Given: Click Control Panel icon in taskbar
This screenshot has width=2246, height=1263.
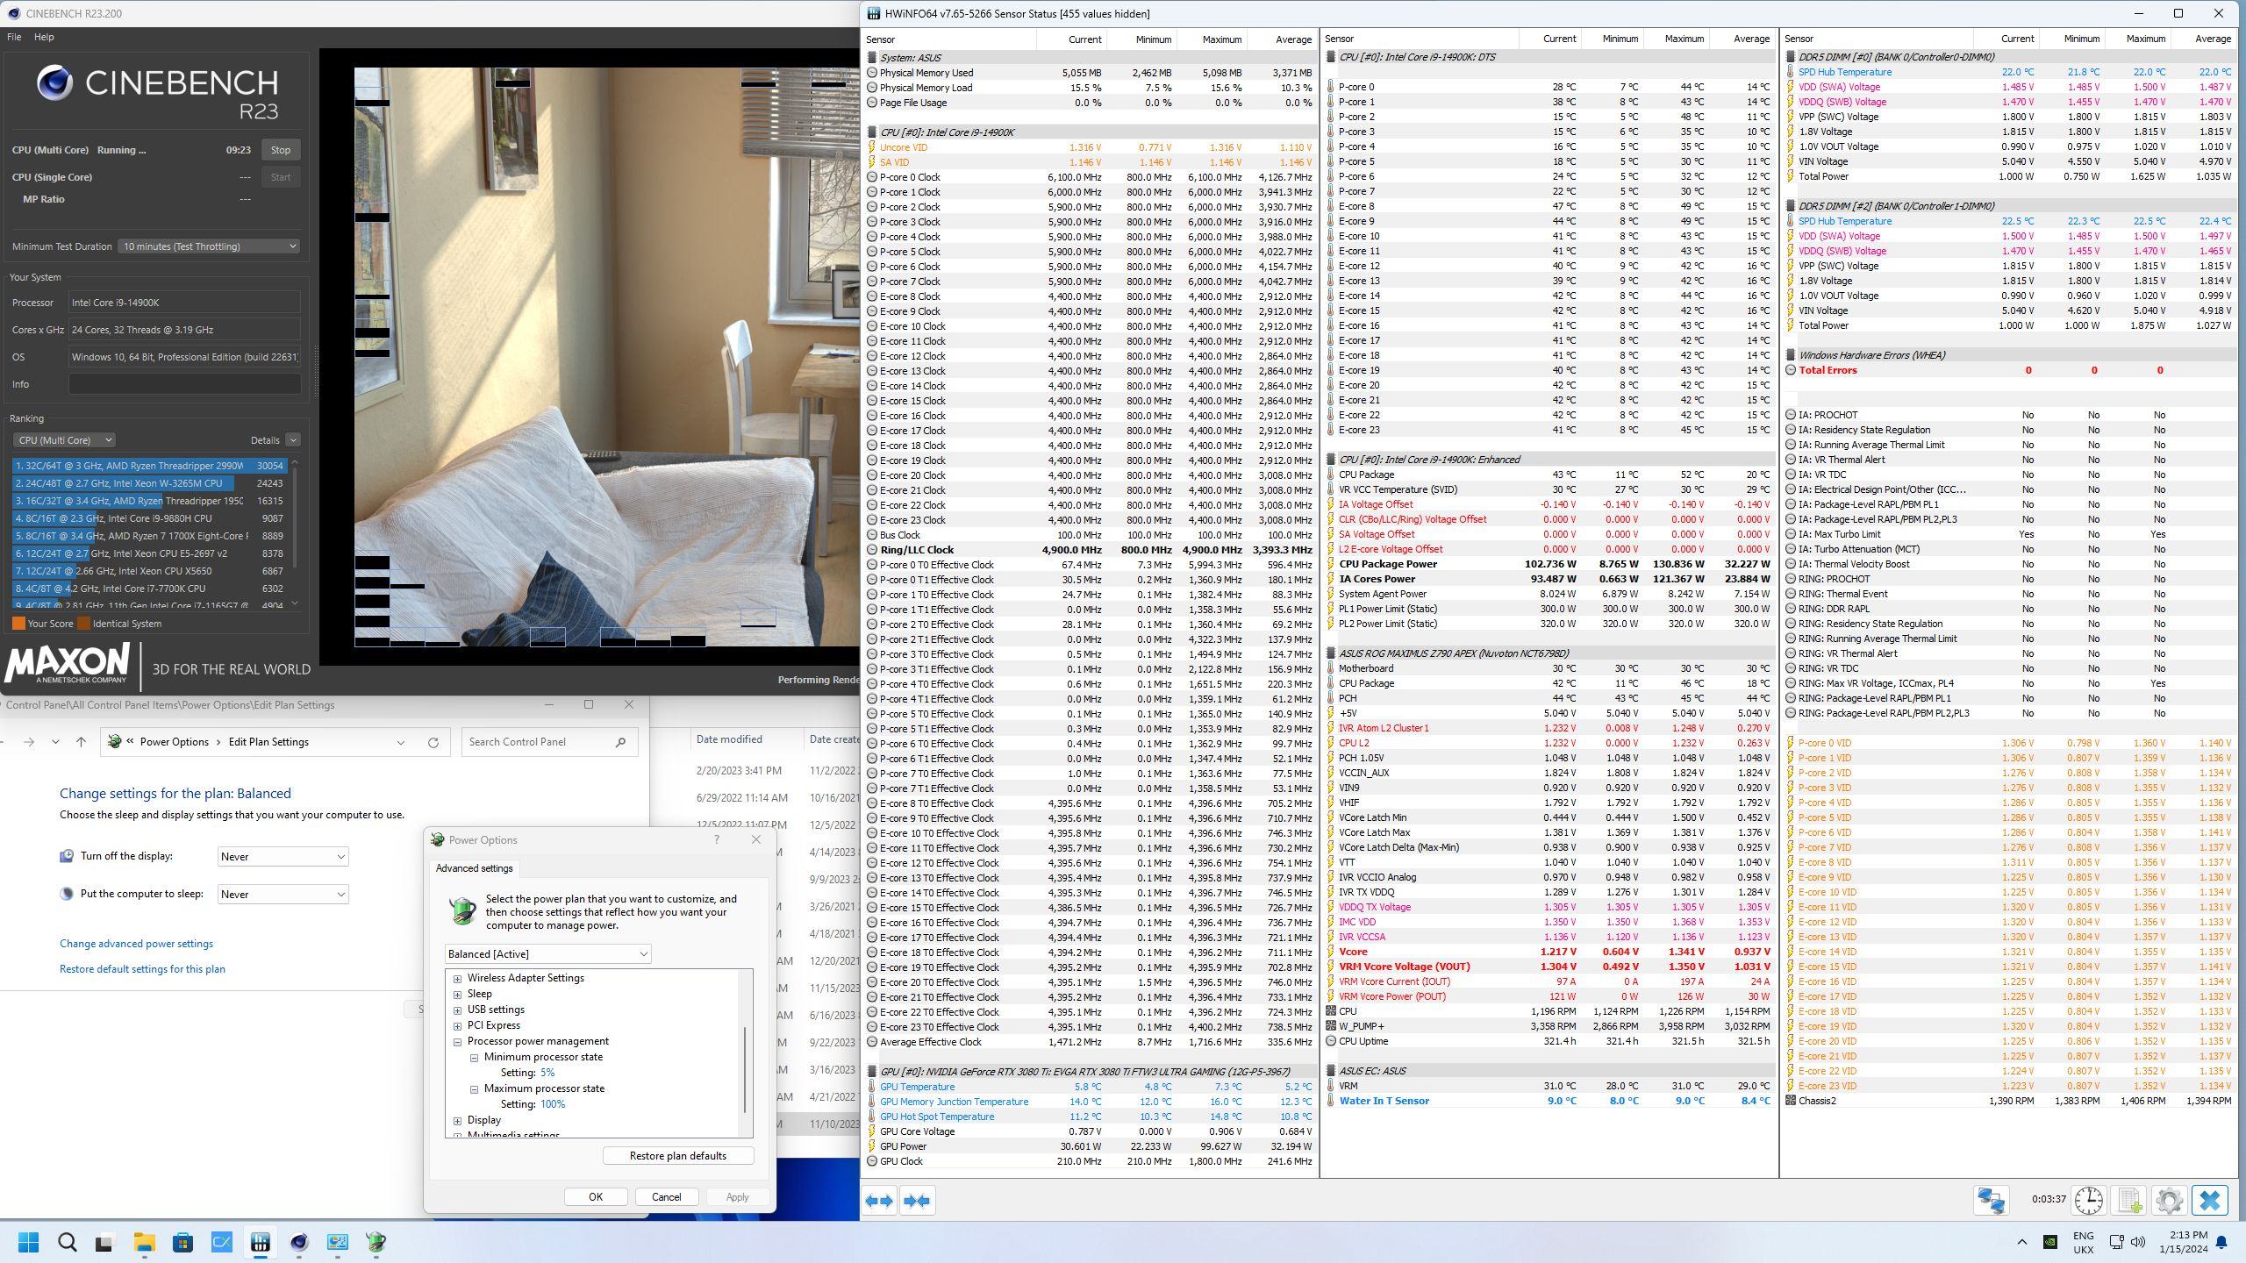Looking at the screenshot, I should click(x=338, y=1242).
